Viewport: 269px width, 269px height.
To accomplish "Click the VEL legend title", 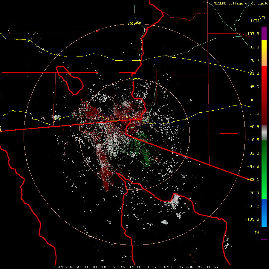I will coord(262,18).
